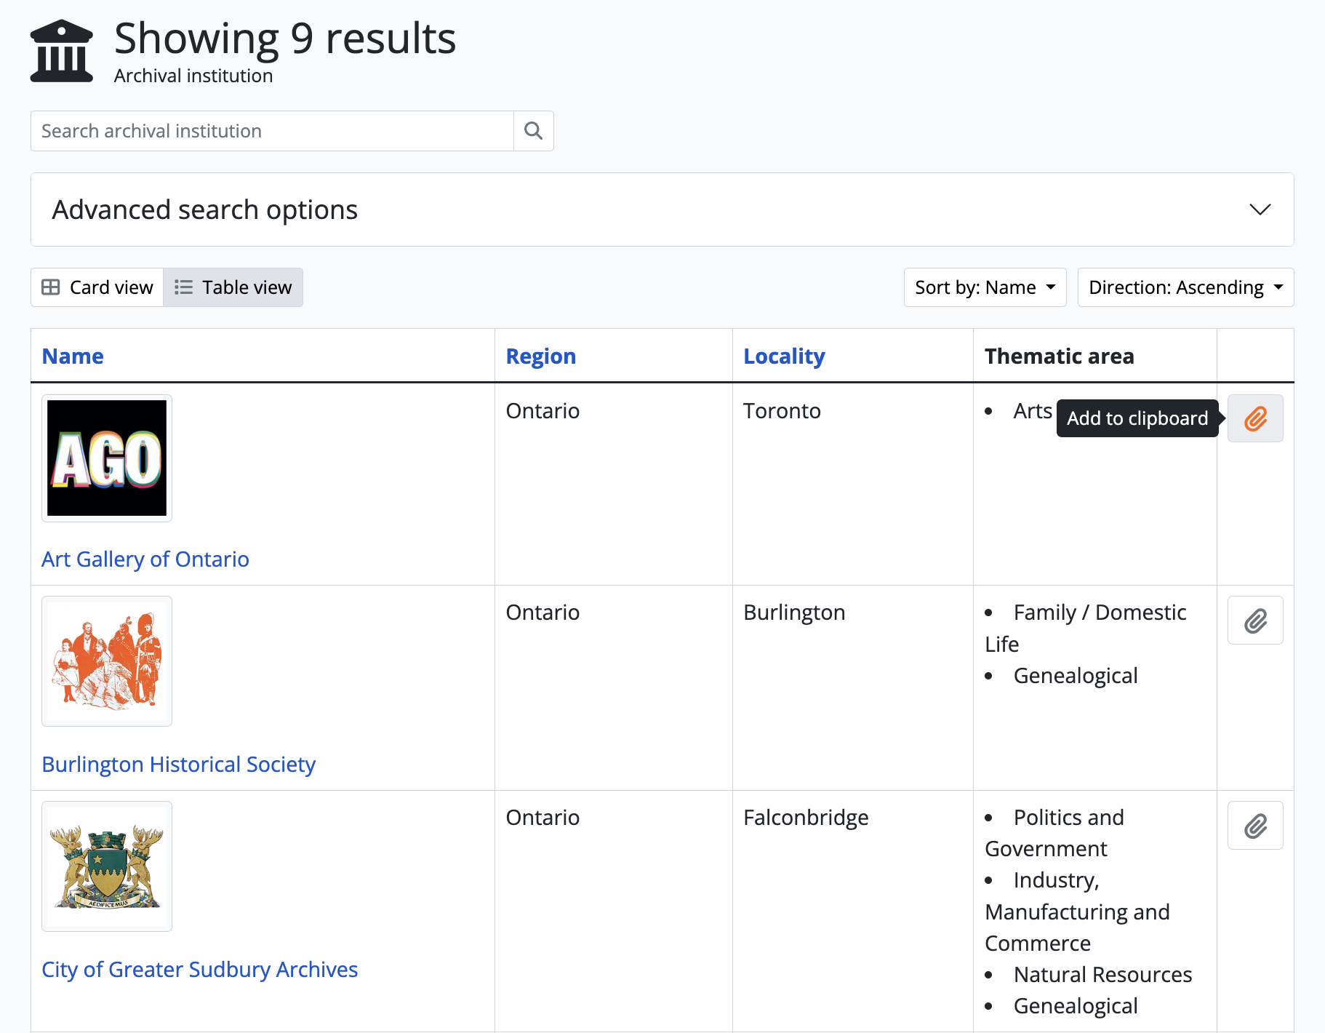Open Burlington Historical Society link
The image size is (1325, 1033).
(178, 765)
